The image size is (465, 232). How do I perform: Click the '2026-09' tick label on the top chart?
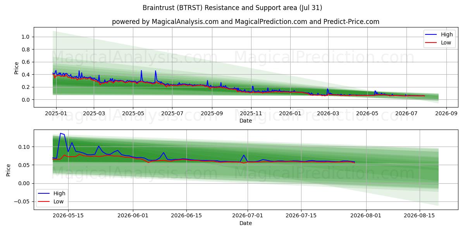click(x=446, y=113)
